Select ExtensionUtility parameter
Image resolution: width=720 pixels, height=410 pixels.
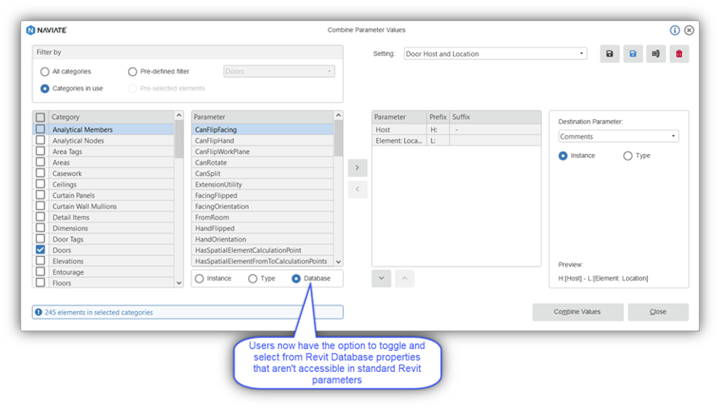263,184
